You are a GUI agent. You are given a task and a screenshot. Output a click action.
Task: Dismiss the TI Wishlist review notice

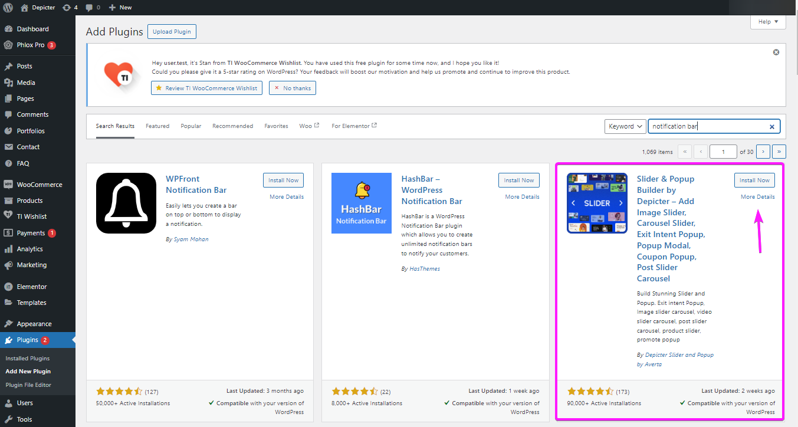(776, 52)
